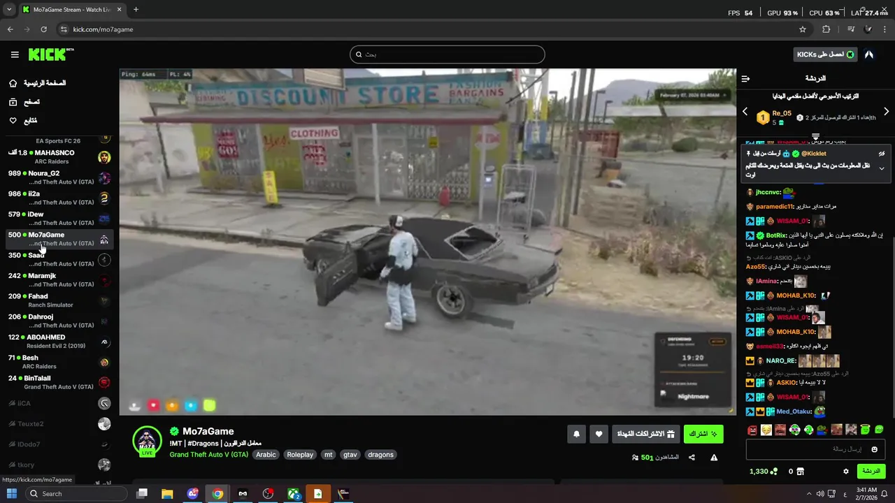The height and width of the screenshot is (503, 895).
Task: Open the emoji picker in chat
Action: tap(874, 449)
